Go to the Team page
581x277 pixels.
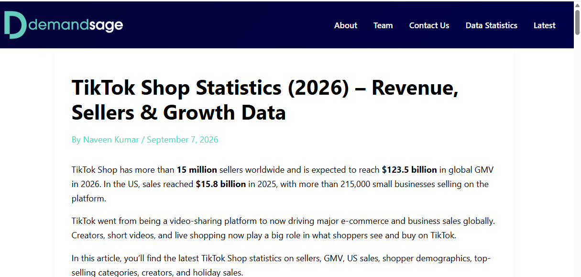[x=383, y=25]
